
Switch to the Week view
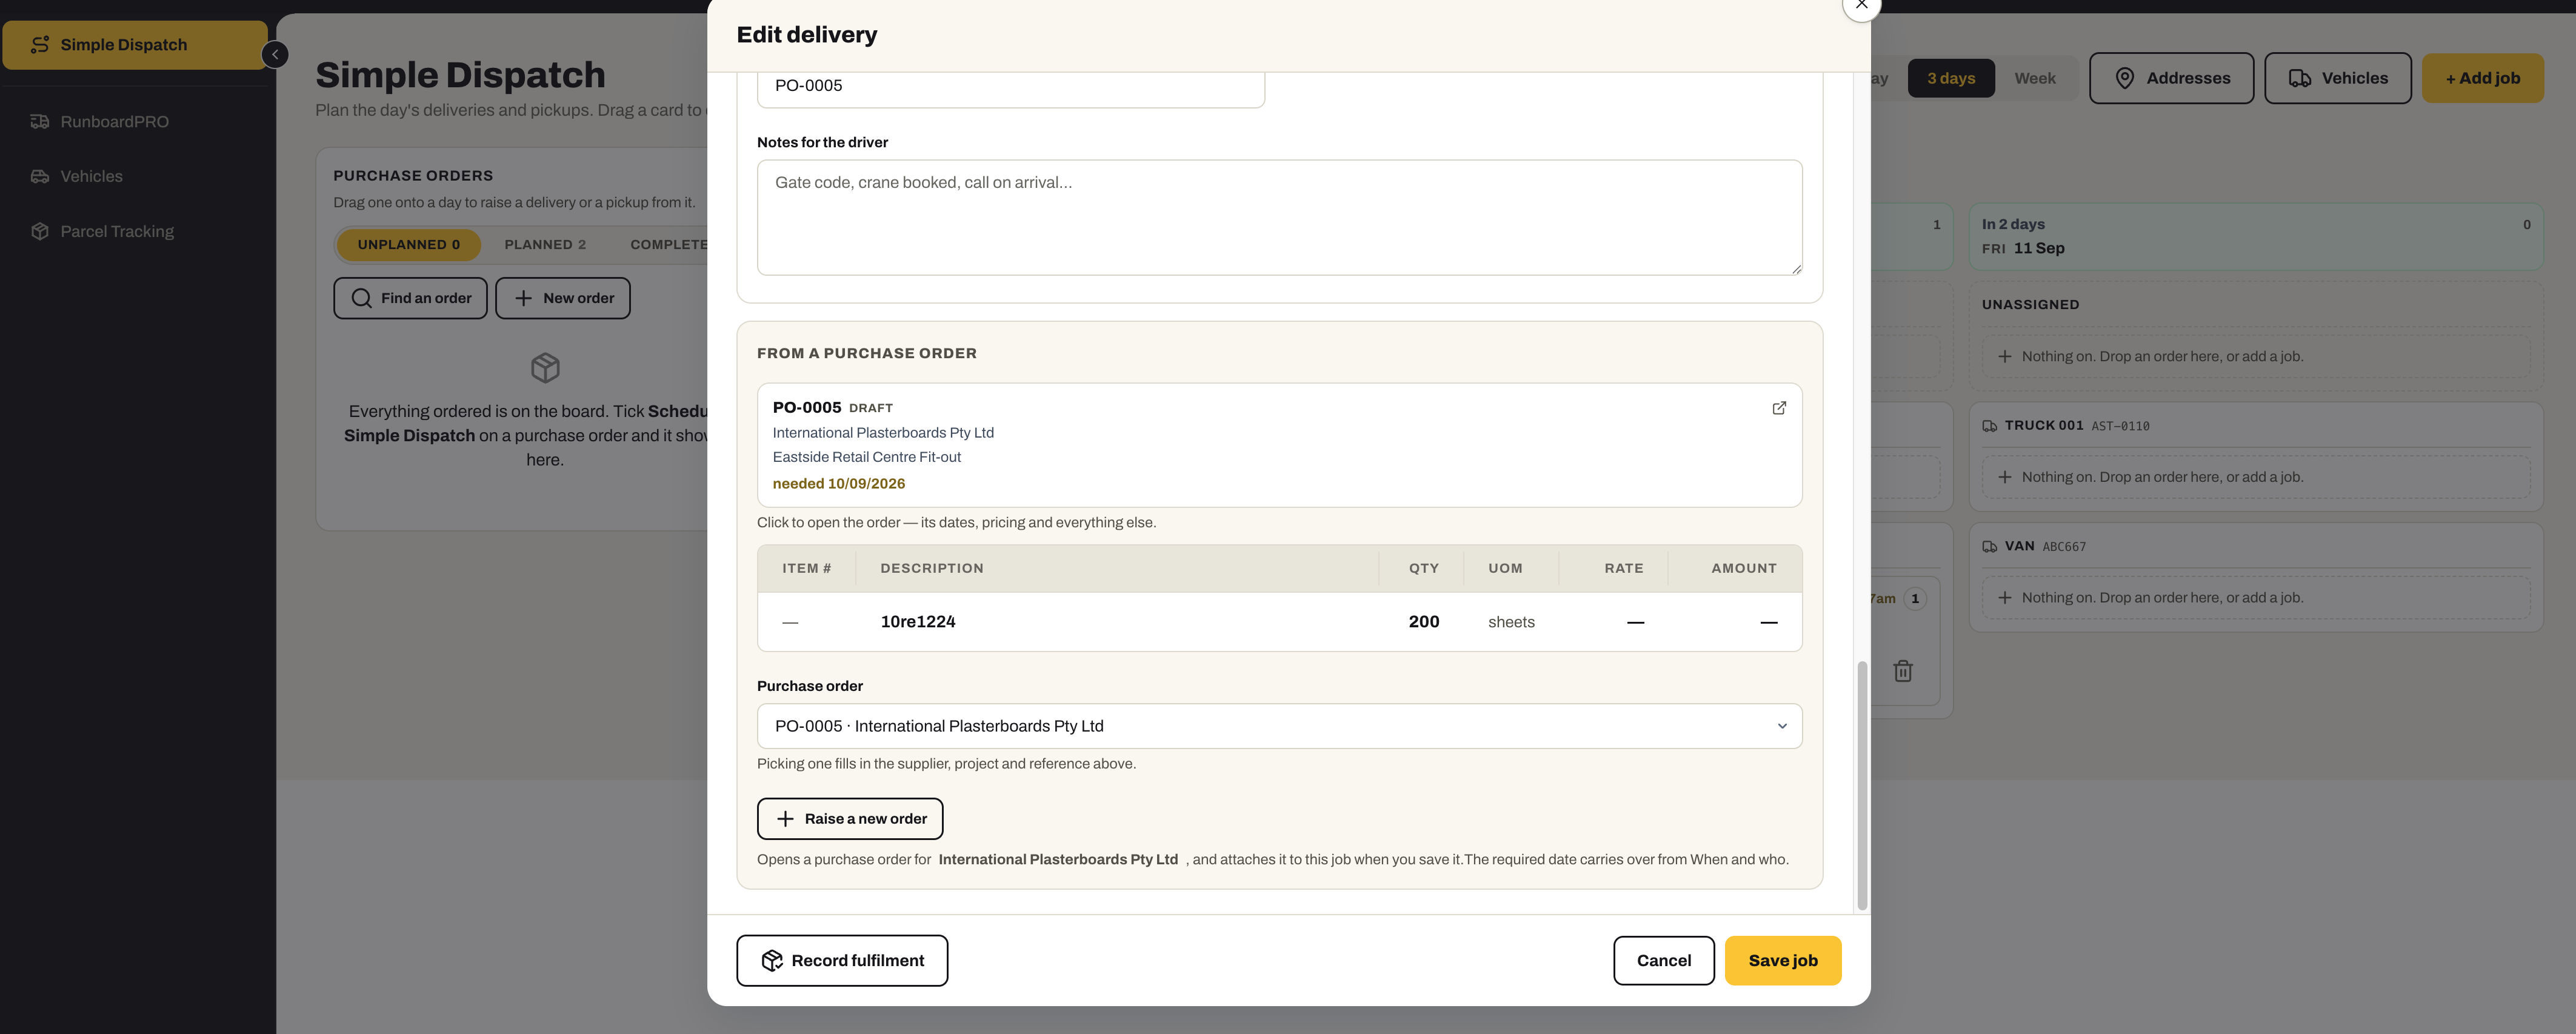tap(2034, 78)
